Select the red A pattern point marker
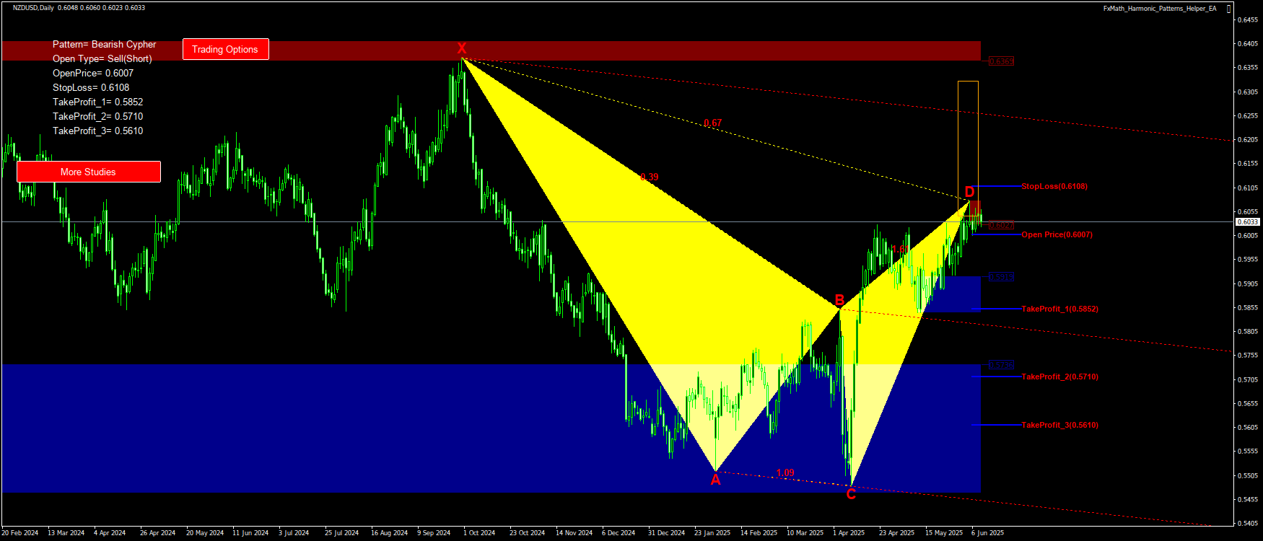 (715, 480)
